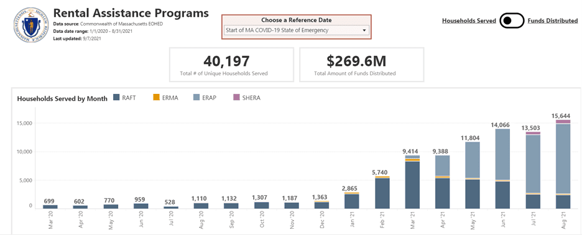Click the Aug '21 ERAP bar segment

click(x=563, y=159)
